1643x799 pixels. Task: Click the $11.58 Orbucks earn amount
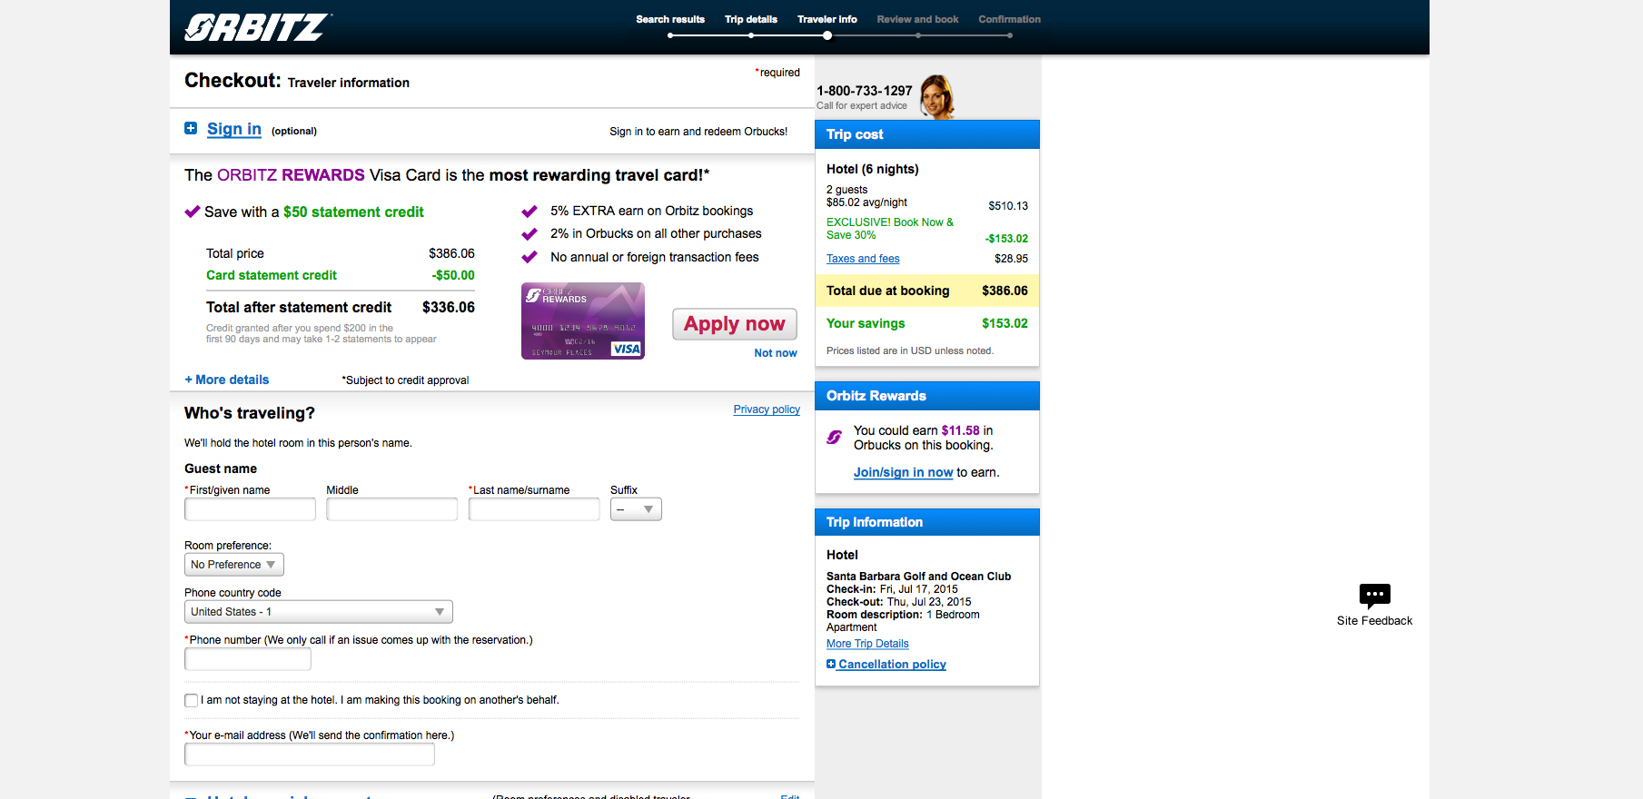[x=961, y=430]
